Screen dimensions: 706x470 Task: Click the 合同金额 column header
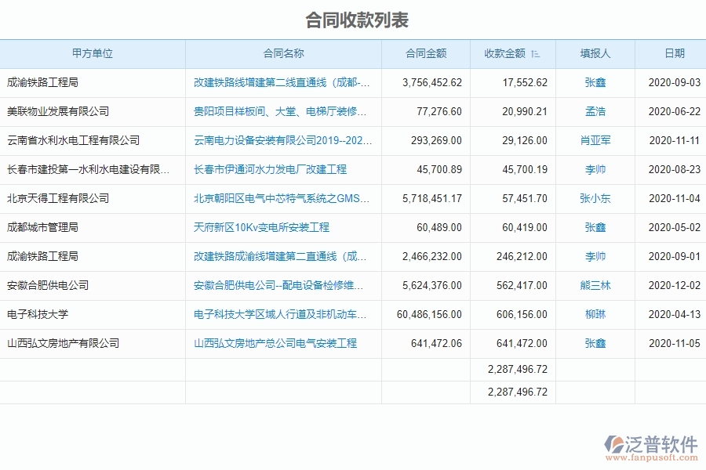point(421,53)
